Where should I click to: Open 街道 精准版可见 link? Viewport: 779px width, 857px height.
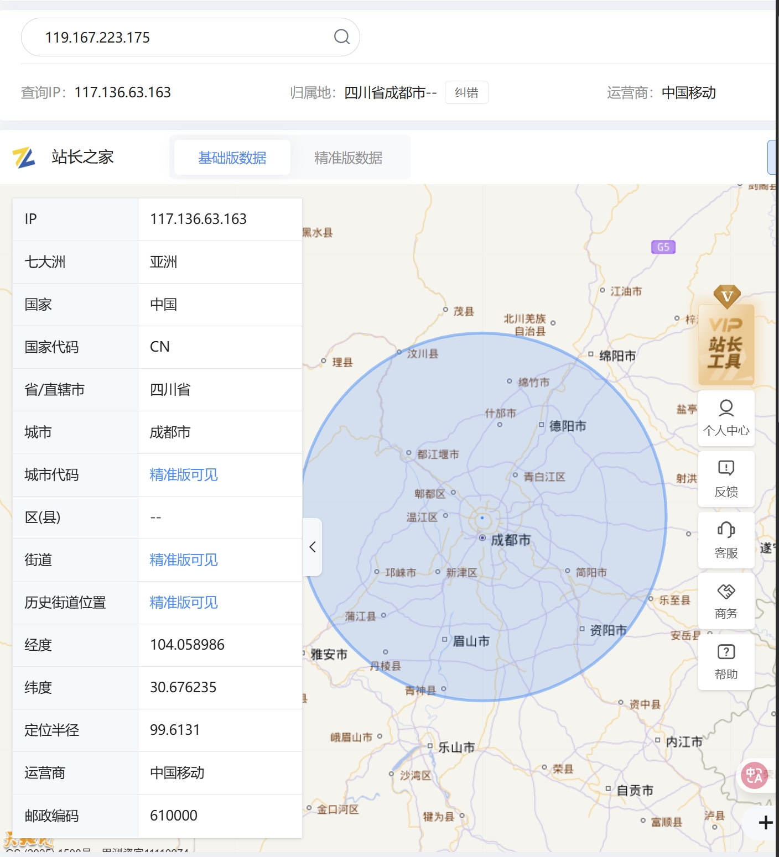coord(184,560)
